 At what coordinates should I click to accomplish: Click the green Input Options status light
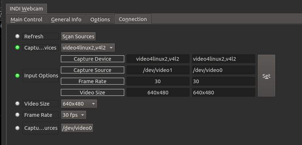(x=17, y=76)
